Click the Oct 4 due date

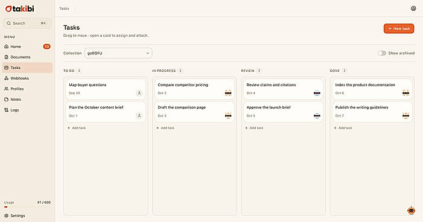[251, 93]
